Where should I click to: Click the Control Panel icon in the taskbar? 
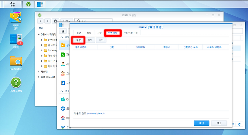coord(40,4)
